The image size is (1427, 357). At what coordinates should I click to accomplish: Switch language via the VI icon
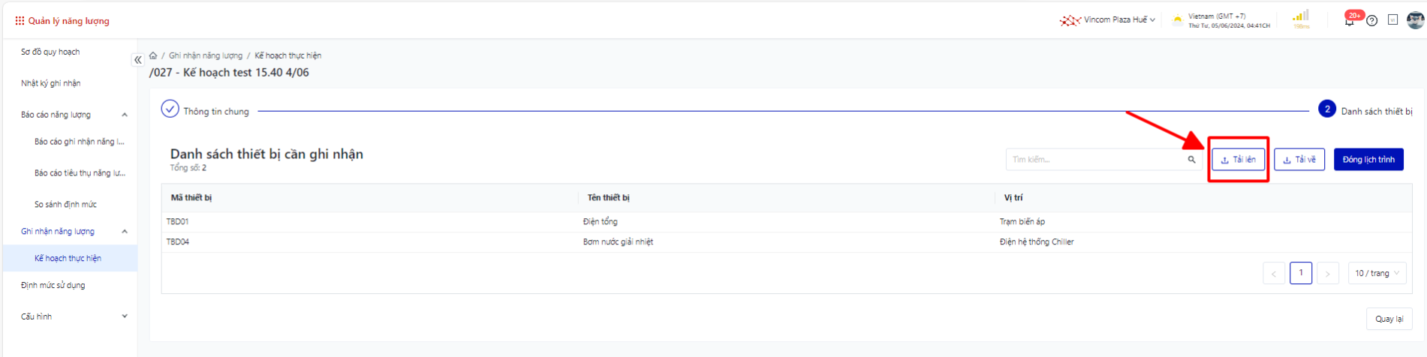(x=1392, y=20)
